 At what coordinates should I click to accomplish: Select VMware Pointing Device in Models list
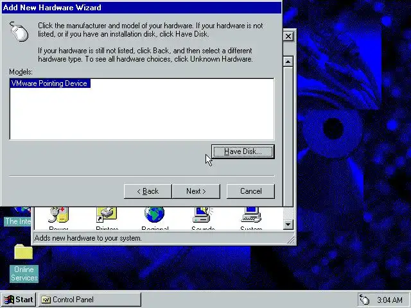[50, 83]
